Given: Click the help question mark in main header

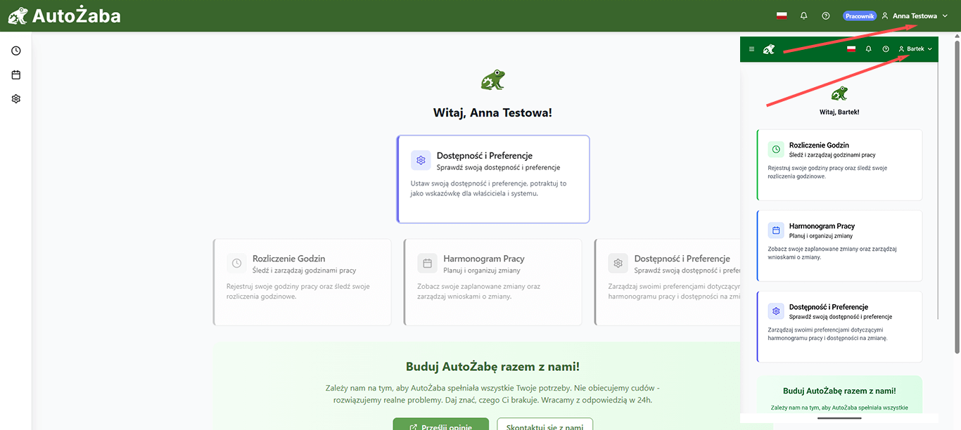Looking at the screenshot, I should pos(826,15).
